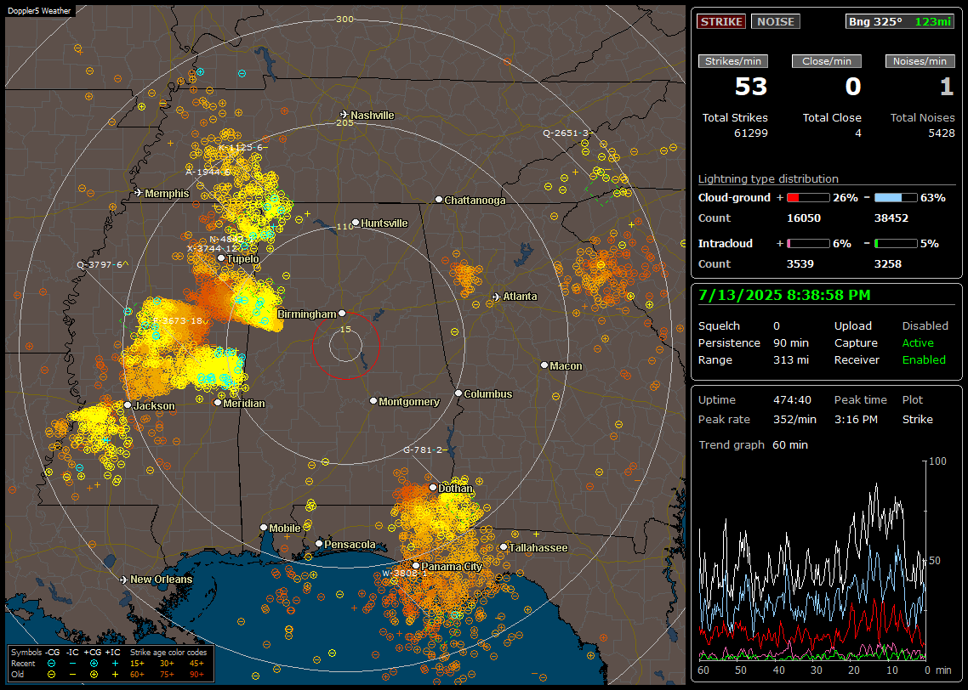968x690 pixels.
Task: Click the Upload status Disabled
Action: 925,325
